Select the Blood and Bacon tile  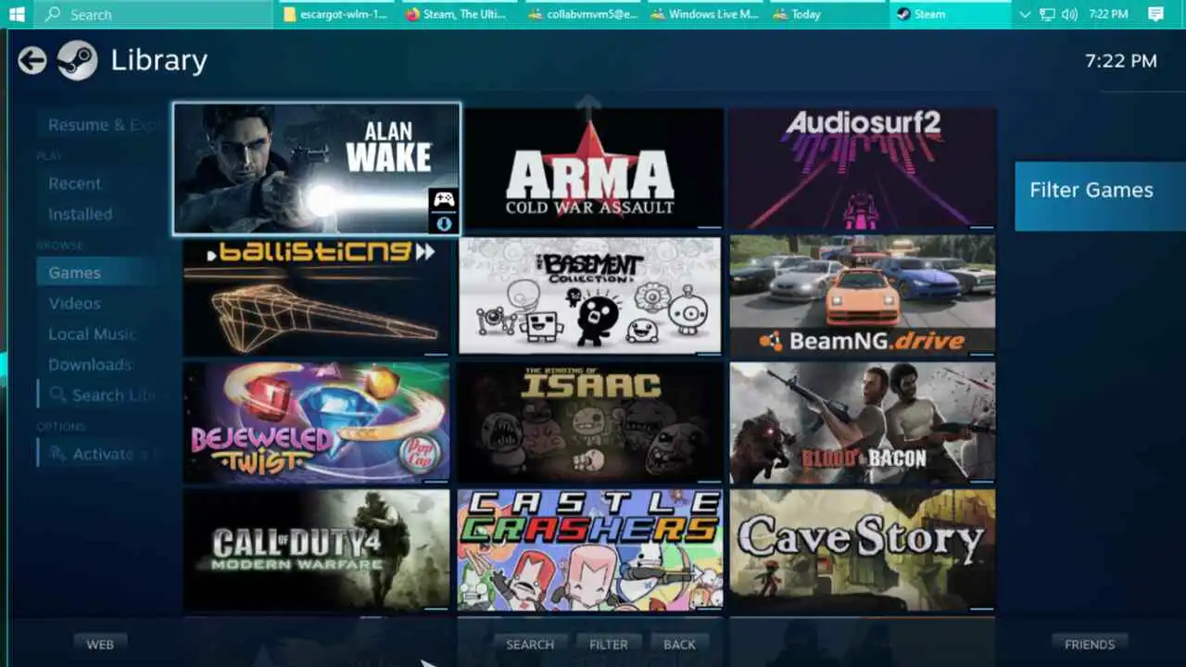click(x=863, y=422)
